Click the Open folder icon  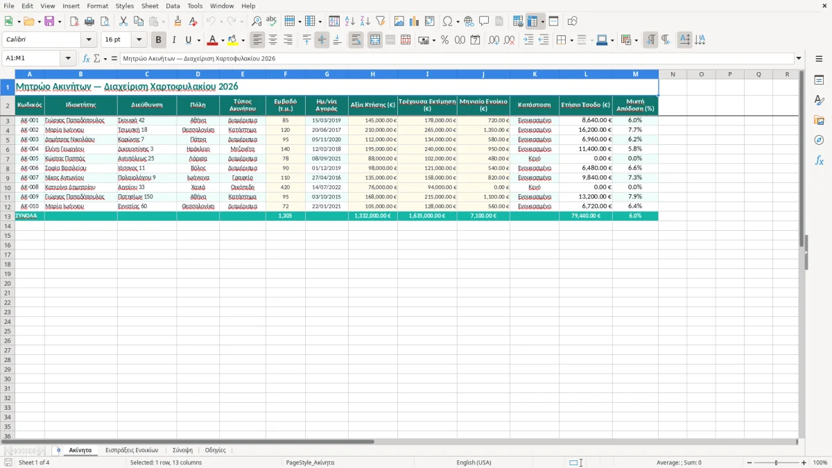point(28,21)
